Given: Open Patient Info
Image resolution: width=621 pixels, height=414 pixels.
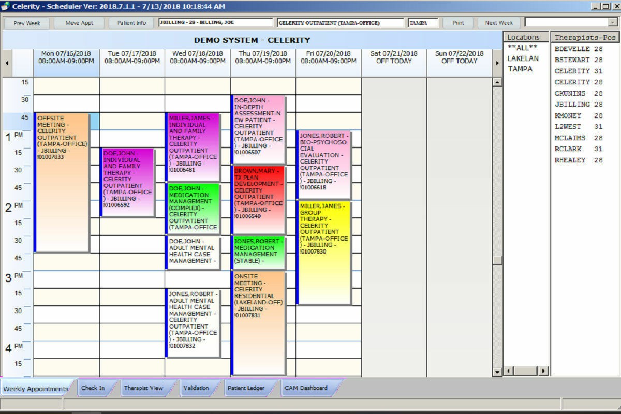Looking at the screenshot, I should point(131,23).
